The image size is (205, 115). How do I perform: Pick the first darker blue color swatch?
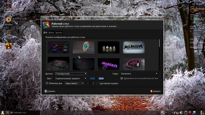(x=93, y=79)
